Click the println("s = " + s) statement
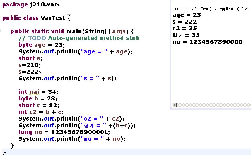 tap(67, 78)
